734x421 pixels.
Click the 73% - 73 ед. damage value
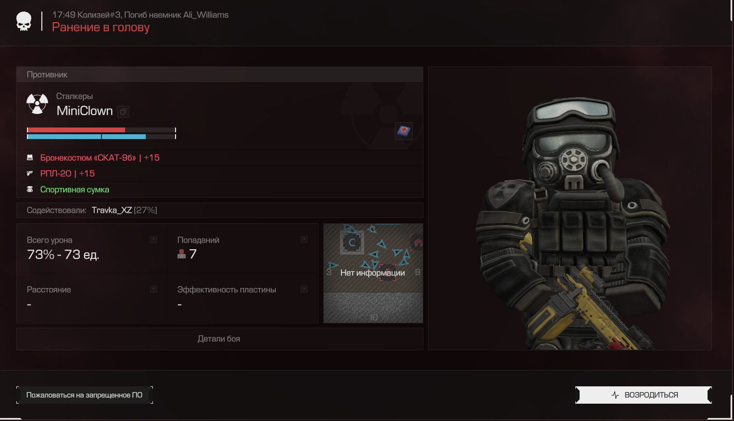coord(63,255)
